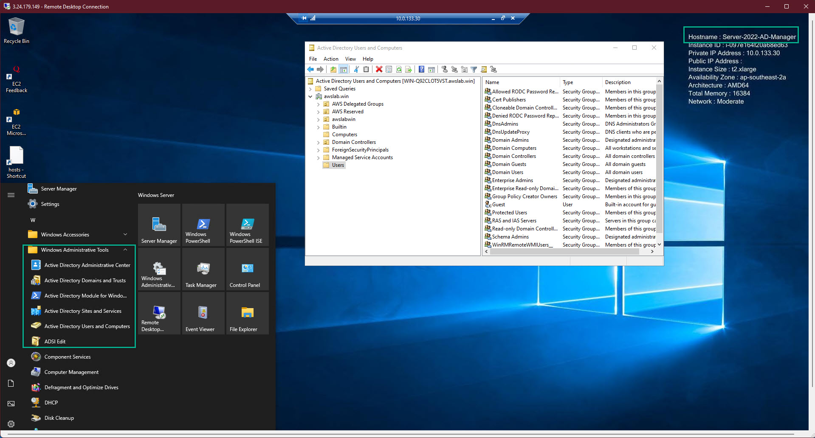The image size is (815, 438).
Task: Select the hosts Shortcut desktop icon
Action: (x=17, y=162)
